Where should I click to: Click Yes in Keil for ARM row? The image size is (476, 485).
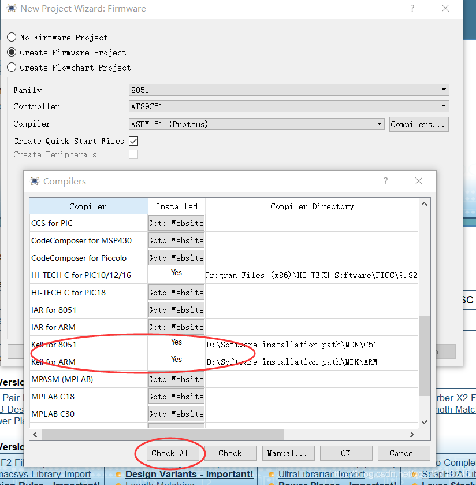point(177,359)
